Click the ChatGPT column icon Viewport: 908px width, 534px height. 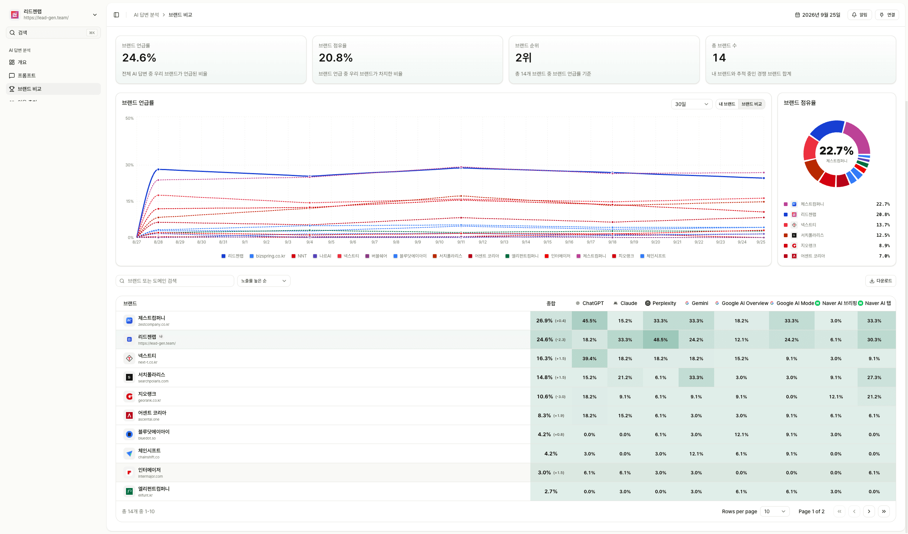point(578,303)
